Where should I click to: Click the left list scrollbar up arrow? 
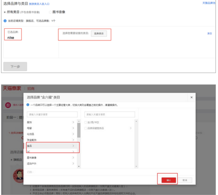[x=79, y=121]
